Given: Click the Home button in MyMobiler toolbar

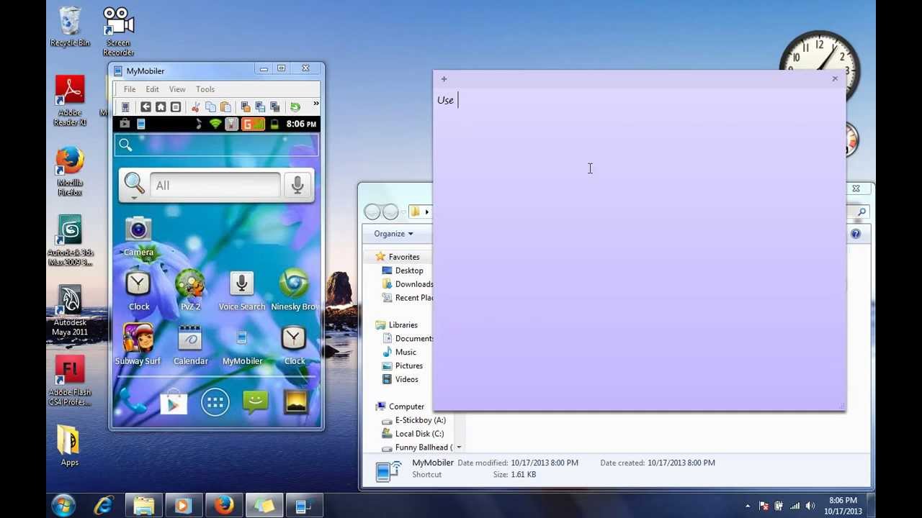Looking at the screenshot, I should (161, 107).
